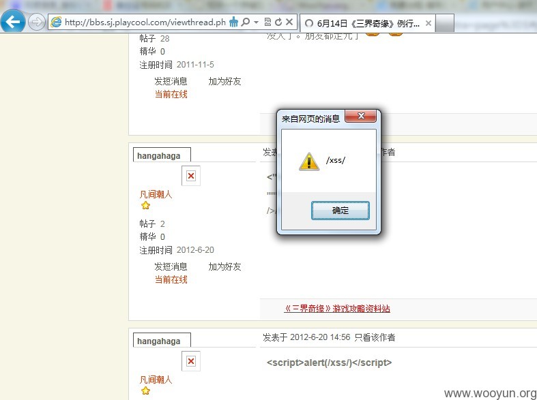The width and height of the screenshot is (537, 400).
Task: Click 当前在线 status for user registered 2011-11-5
Action: point(171,94)
